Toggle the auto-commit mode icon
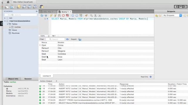 81,15
